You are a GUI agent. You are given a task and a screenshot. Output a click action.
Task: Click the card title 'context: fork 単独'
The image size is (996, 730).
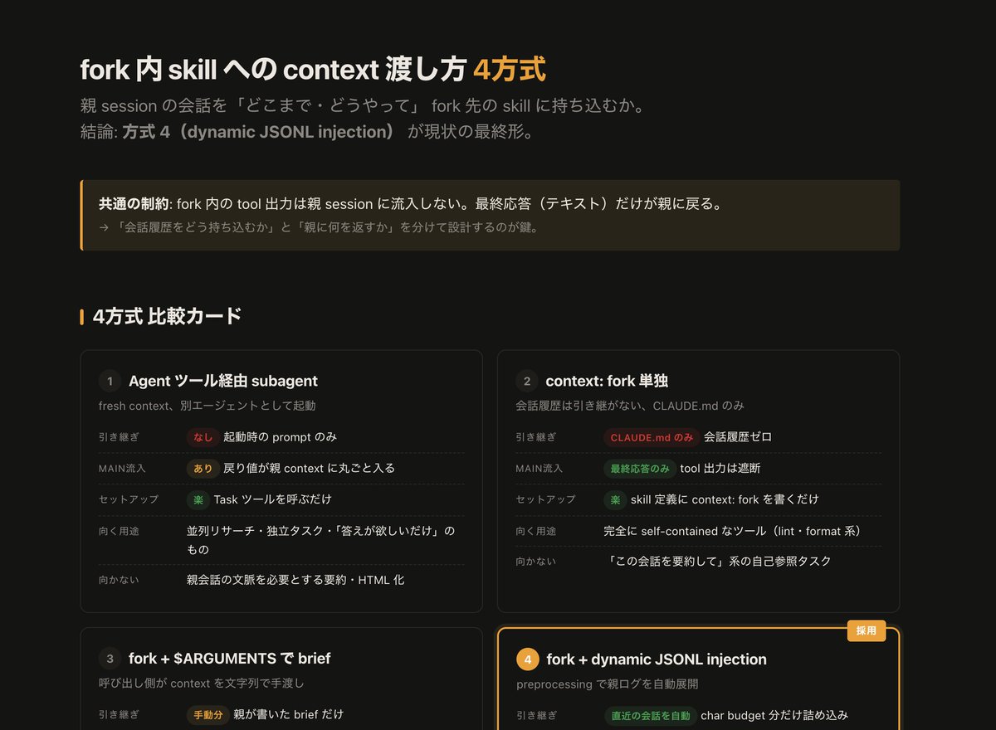click(607, 381)
